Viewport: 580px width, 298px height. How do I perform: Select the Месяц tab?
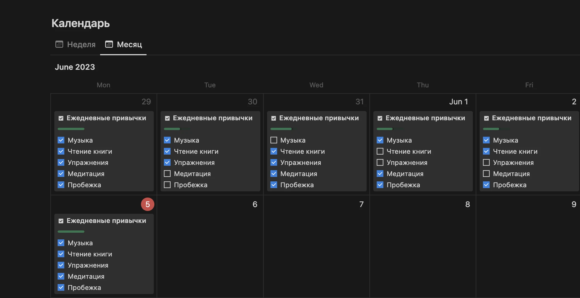pyautogui.click(x=123, y=44)
